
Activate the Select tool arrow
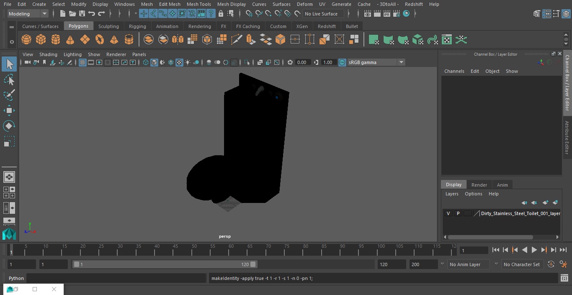[x=9, y=64]
